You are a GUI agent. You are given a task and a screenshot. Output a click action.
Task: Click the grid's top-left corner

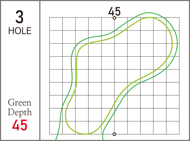coord(49,17)
